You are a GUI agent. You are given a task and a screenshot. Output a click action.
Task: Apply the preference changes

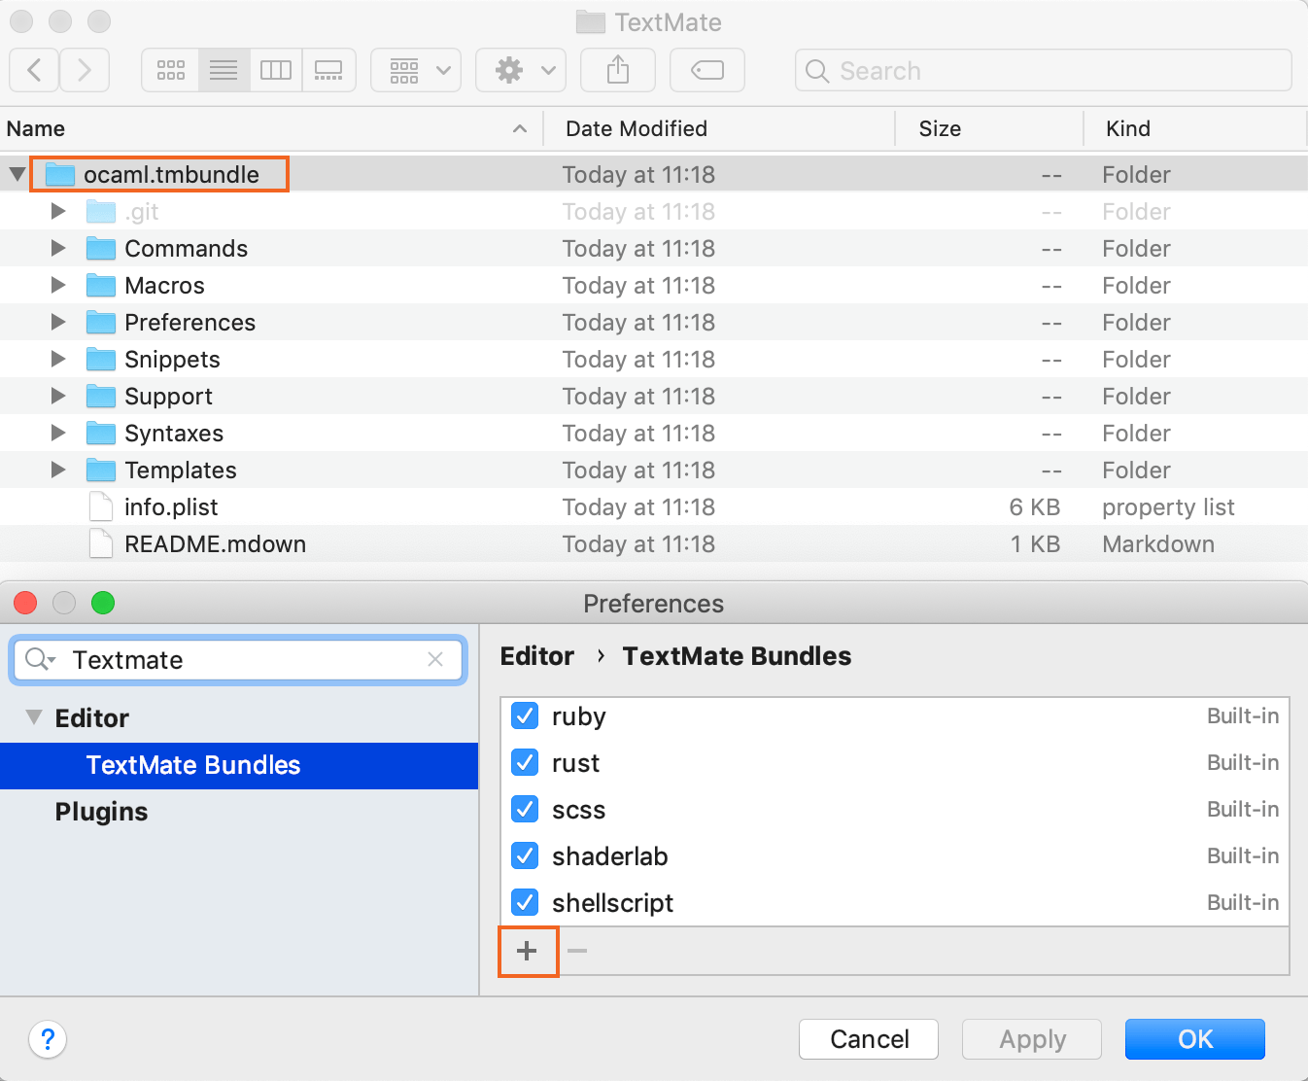pos(1031,1039)
